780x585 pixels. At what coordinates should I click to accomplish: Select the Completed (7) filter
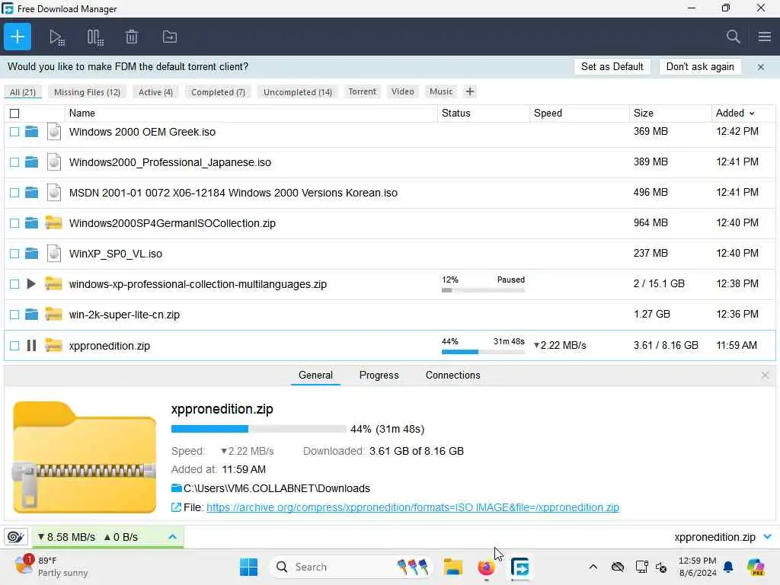pyautogui.click(x=218, y=92)
